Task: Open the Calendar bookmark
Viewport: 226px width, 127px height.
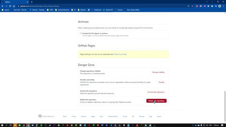Action: coord(37,10)
